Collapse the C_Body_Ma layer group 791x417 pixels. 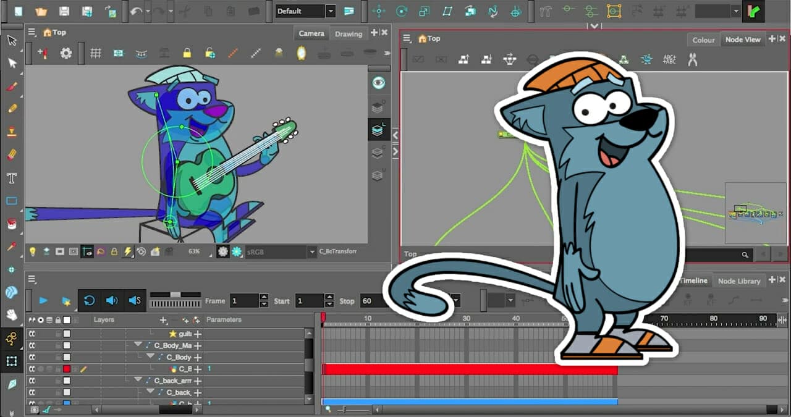[x=138, y=345]
